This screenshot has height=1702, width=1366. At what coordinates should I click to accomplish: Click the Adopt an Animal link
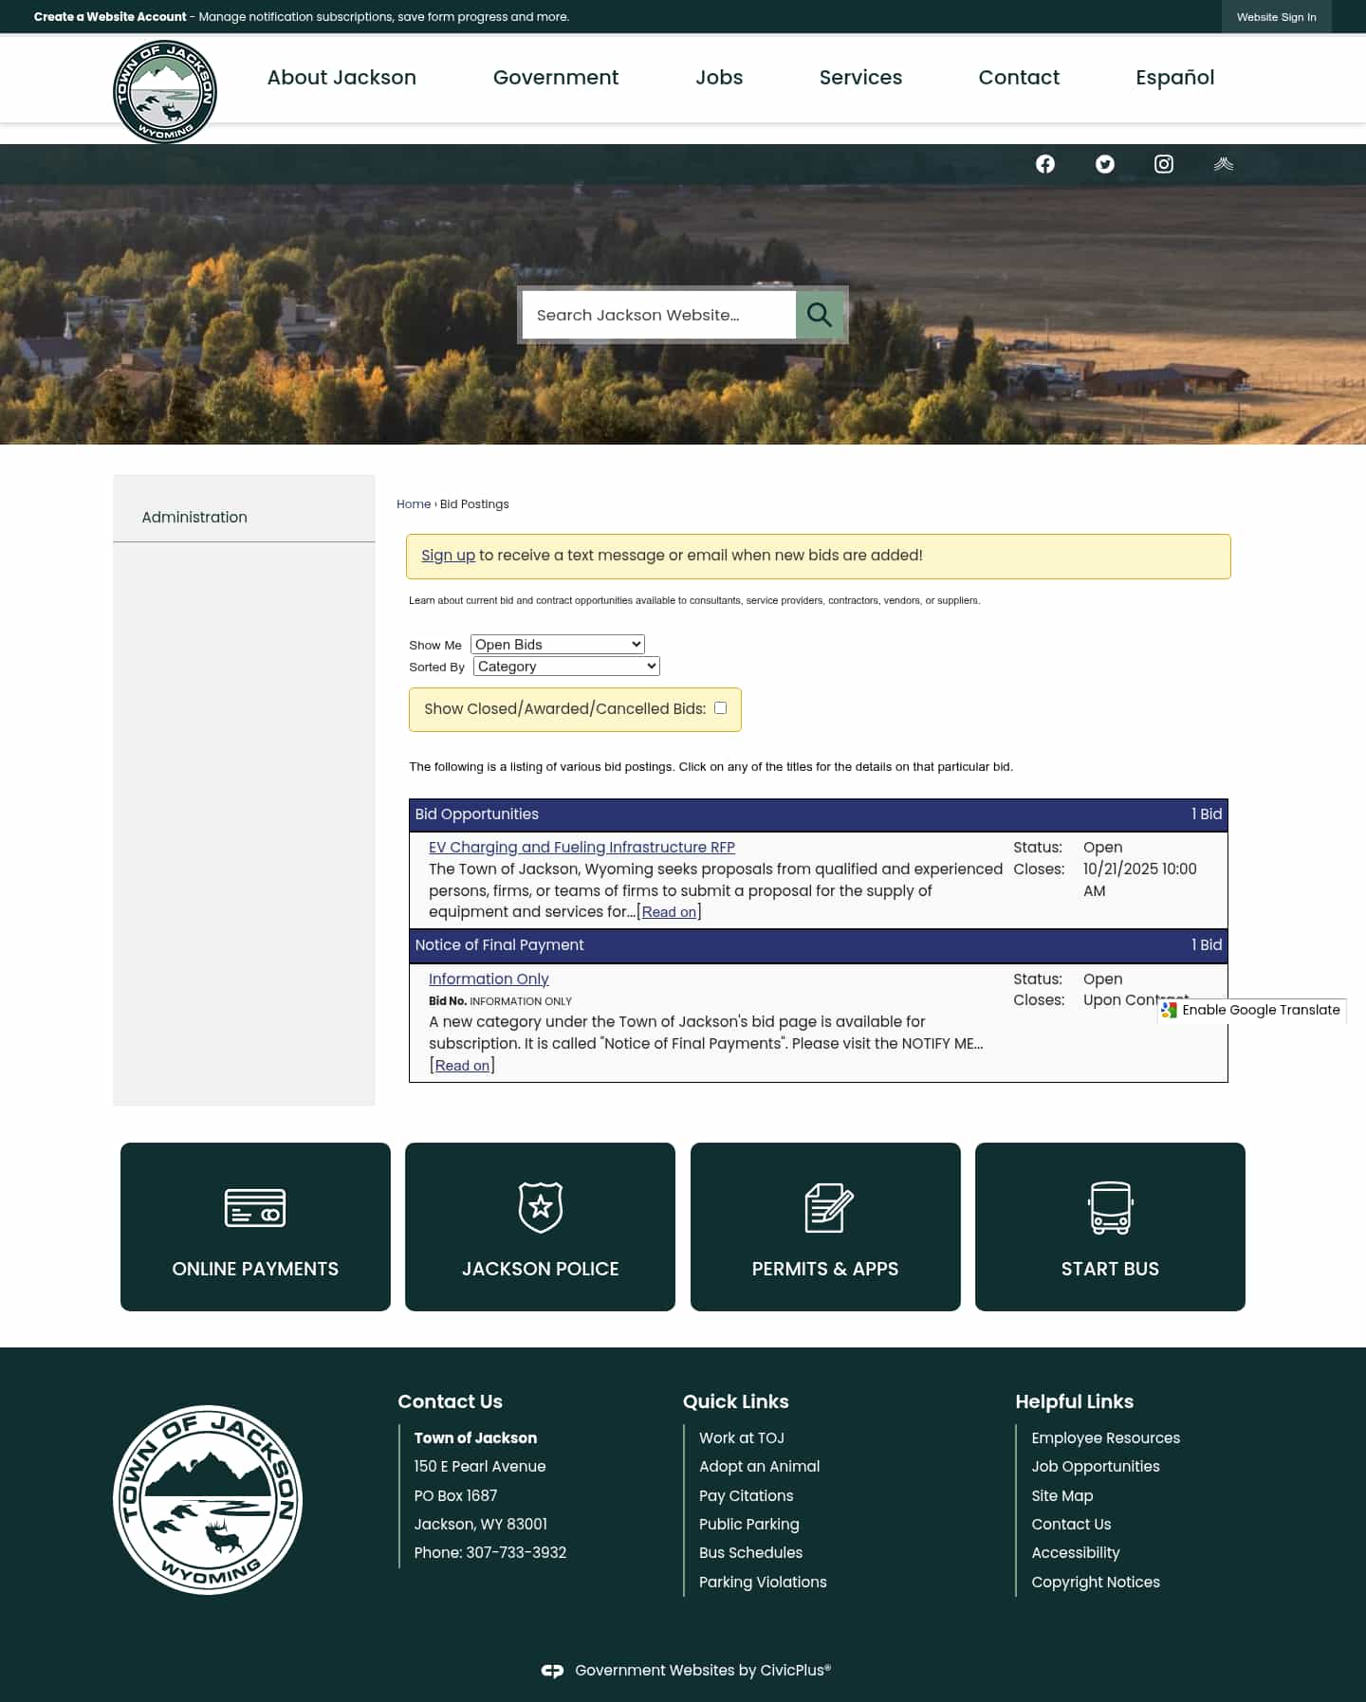[x=760, y=1467]
